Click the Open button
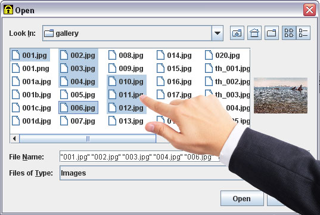The image size is (320, 215). [x=242, y=199]
